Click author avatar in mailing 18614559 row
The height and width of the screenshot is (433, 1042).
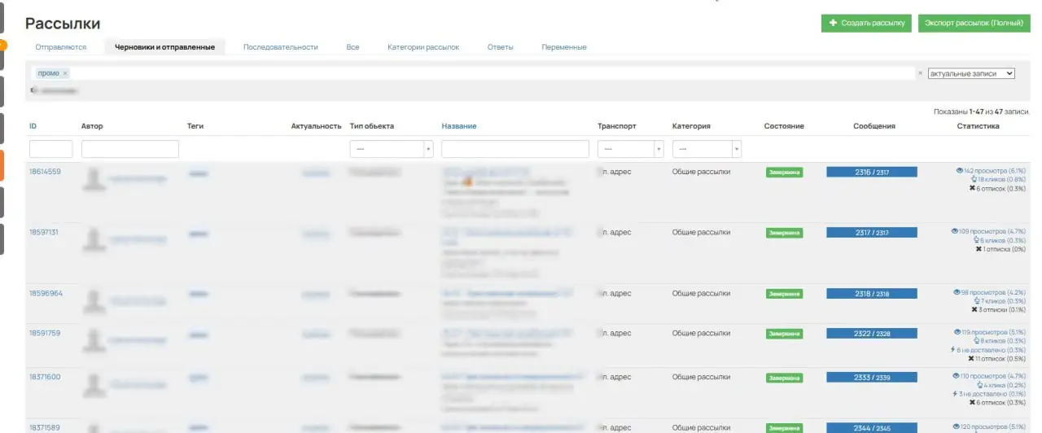click(95, 179)
